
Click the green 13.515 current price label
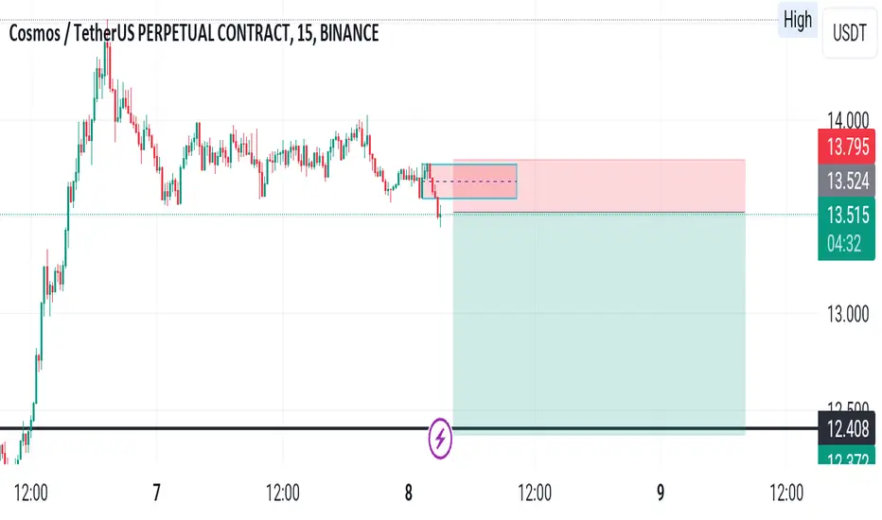point(847,228)
